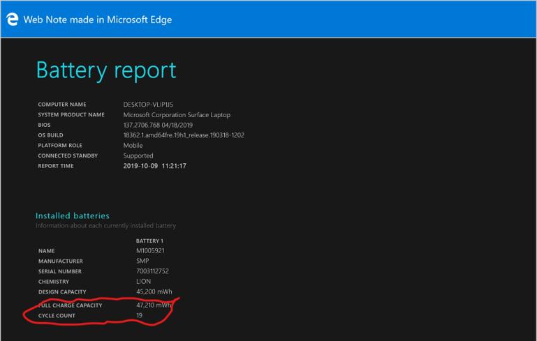Viewport: 537px width, 341px height.
Task: Select the OS build string 18362.1.amd64fre
Action: pyautogui.click(x=184, y=135)
